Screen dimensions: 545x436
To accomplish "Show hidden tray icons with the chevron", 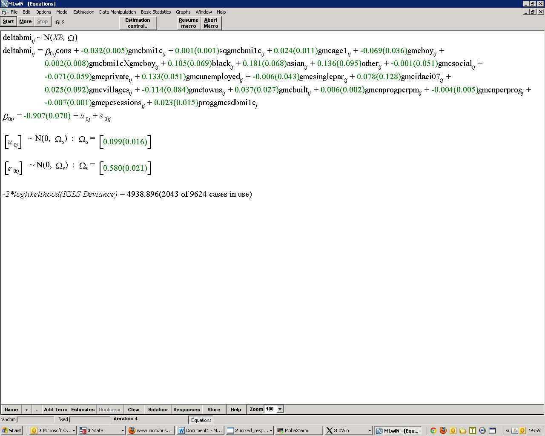I will pos(507,430).
